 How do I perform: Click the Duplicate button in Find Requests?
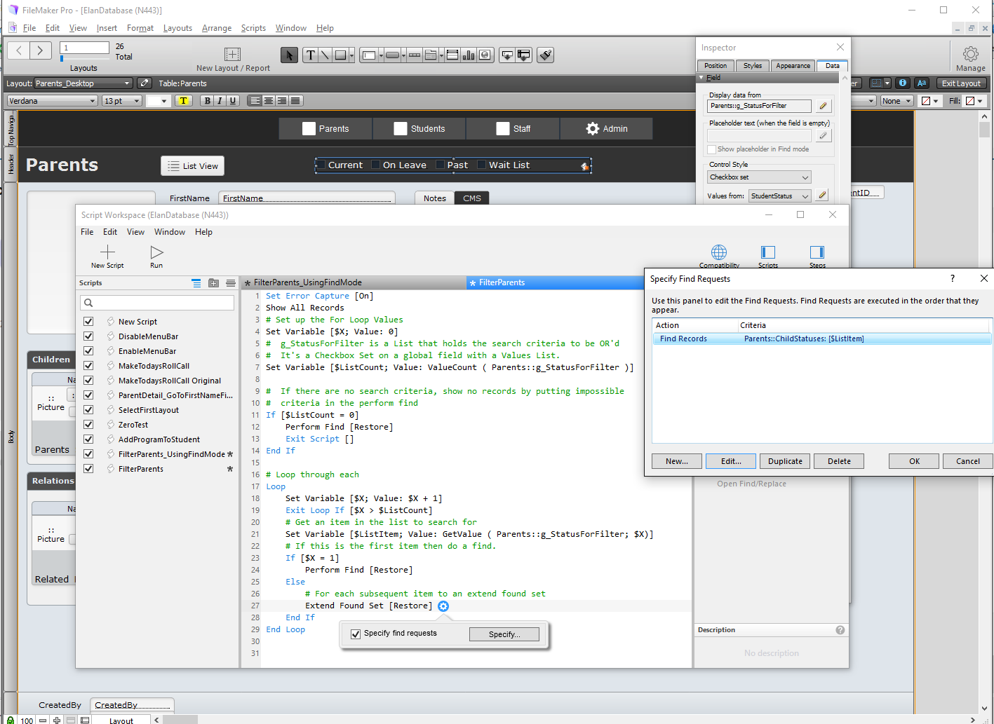785,461
